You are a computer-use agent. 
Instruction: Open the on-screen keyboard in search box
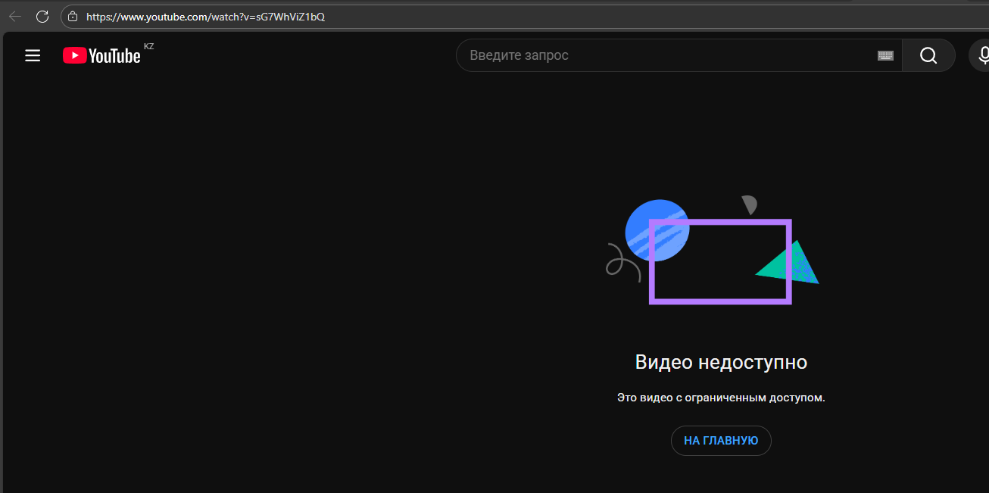[885, 55]
